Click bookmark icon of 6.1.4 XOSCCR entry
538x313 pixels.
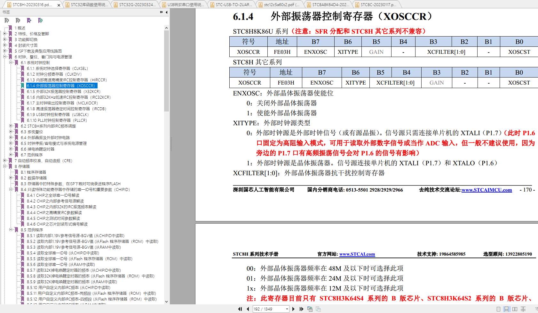[x=23, y=86]
